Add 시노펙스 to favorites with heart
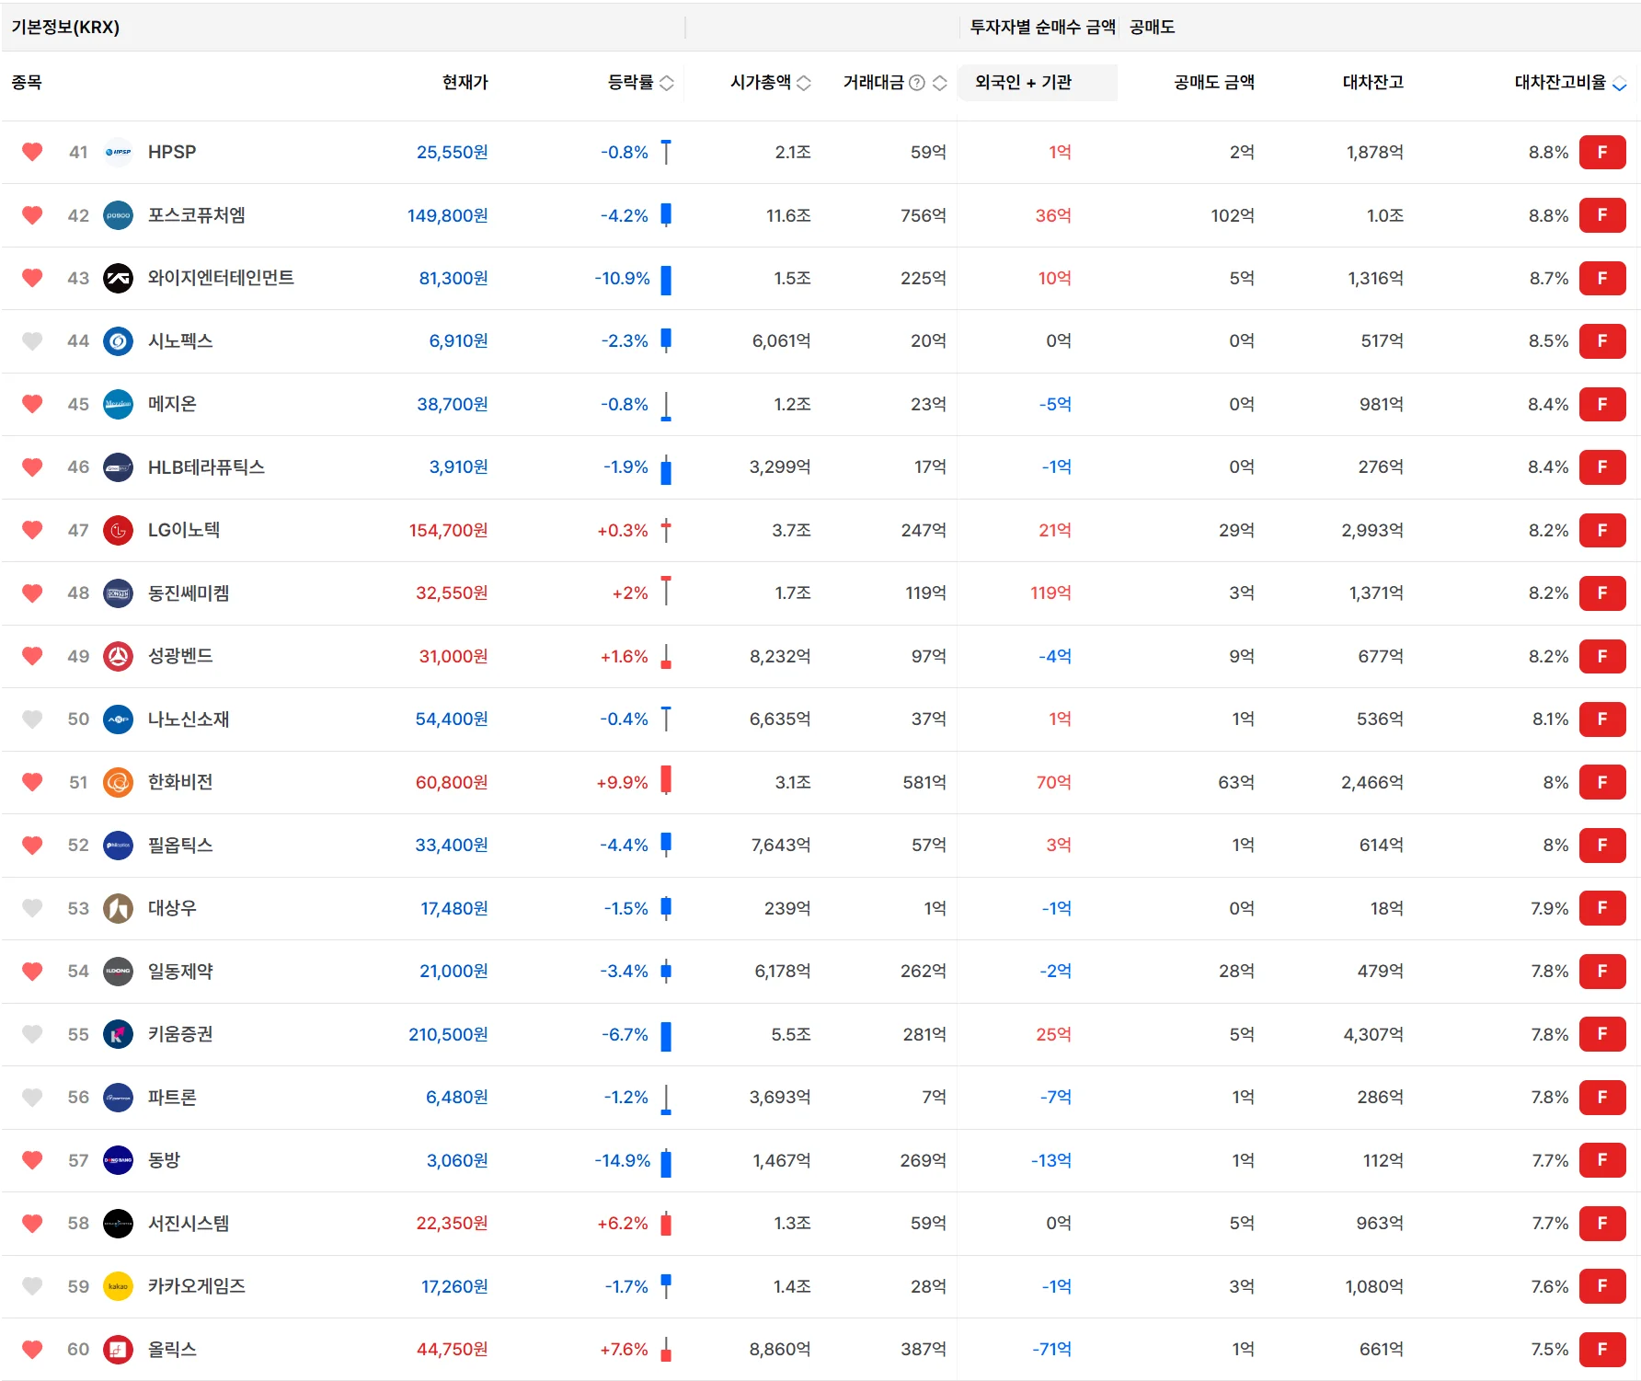This screenshot has height=1381, width=1641. pos(32,341)
